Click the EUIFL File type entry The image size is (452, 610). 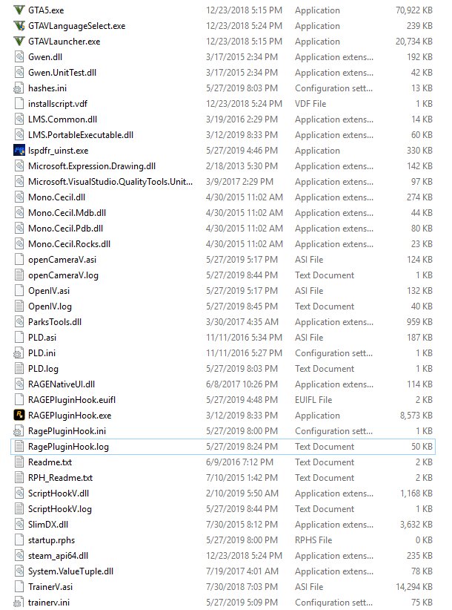click(x=313, y=400)
